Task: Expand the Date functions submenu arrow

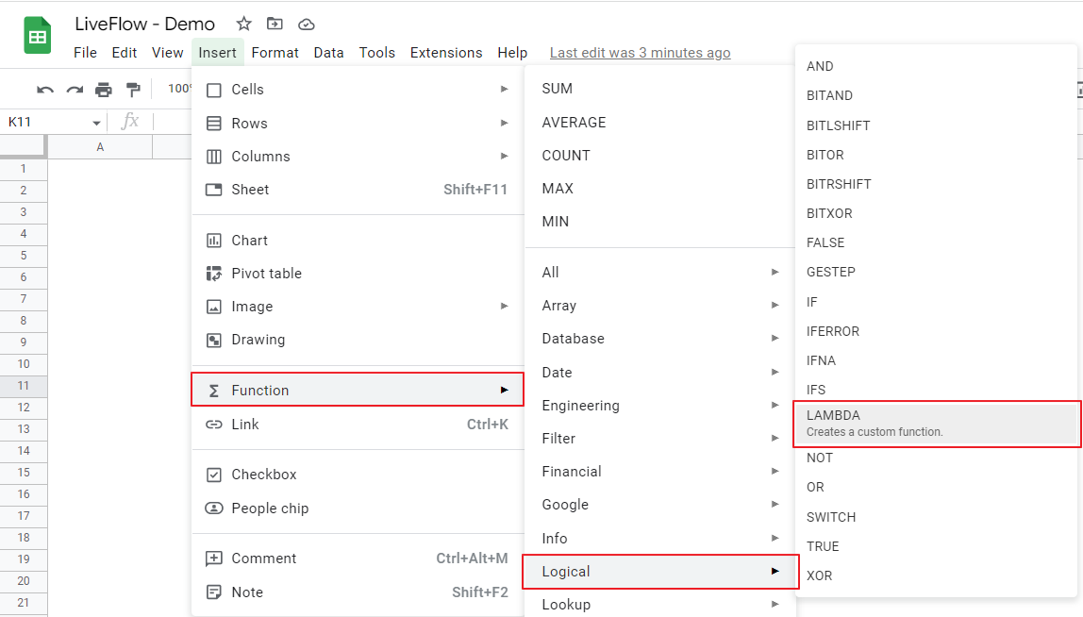Action: coord(775,372)
